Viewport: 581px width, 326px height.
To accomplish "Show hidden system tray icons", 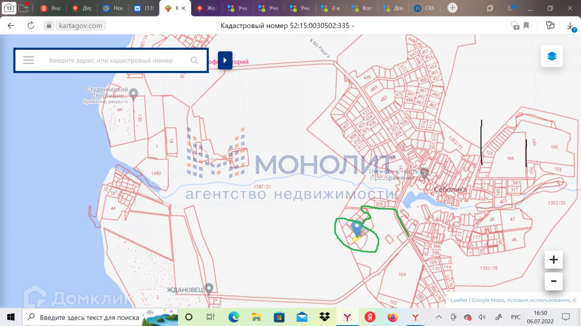I will click(x=439, y=317).
